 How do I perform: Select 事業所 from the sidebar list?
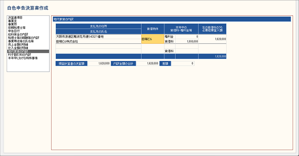pyautogui.click(x=13, y=24)
